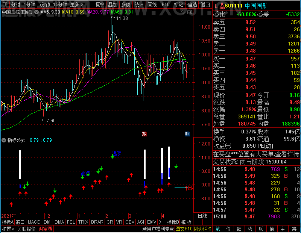Switch indicator to TRIX
This screenshot has width=301, height=233.
83,222
